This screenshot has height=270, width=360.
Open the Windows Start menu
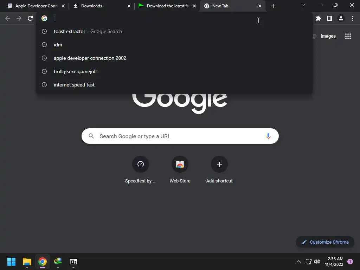pos(11,262)
